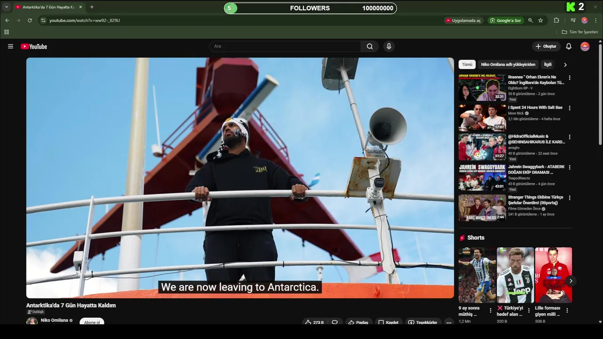Open the 51:27 HidraOfficialMusic thumbnail
Viewport: 603px width, 339px height.
click(482, 147)
